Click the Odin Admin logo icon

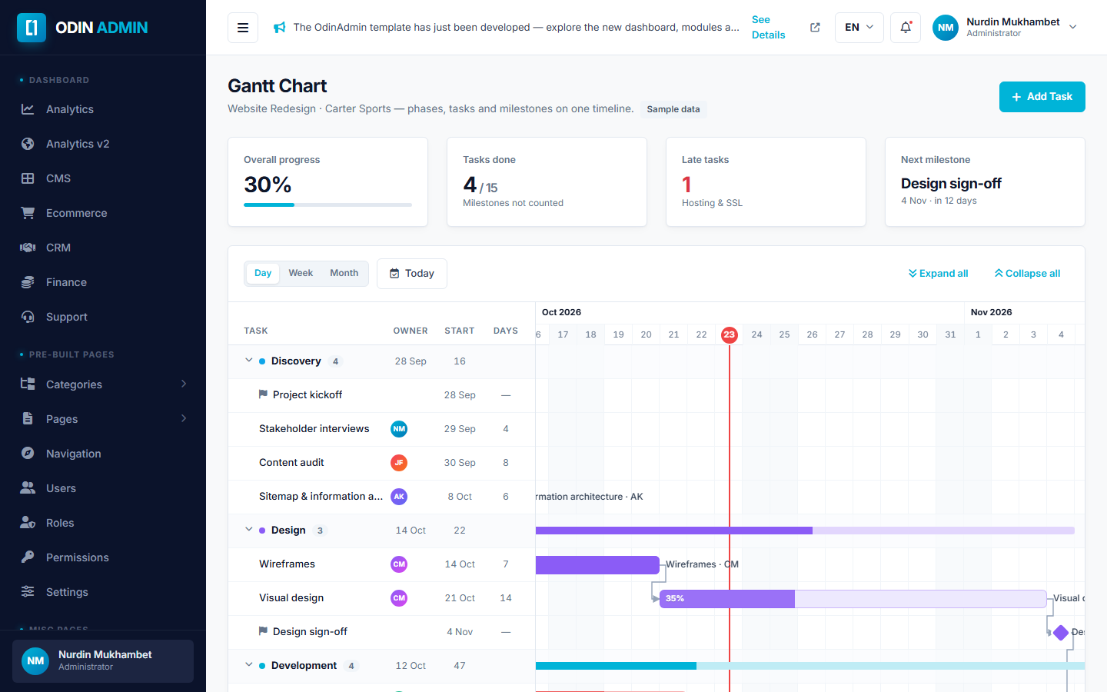tap(32, 28)
